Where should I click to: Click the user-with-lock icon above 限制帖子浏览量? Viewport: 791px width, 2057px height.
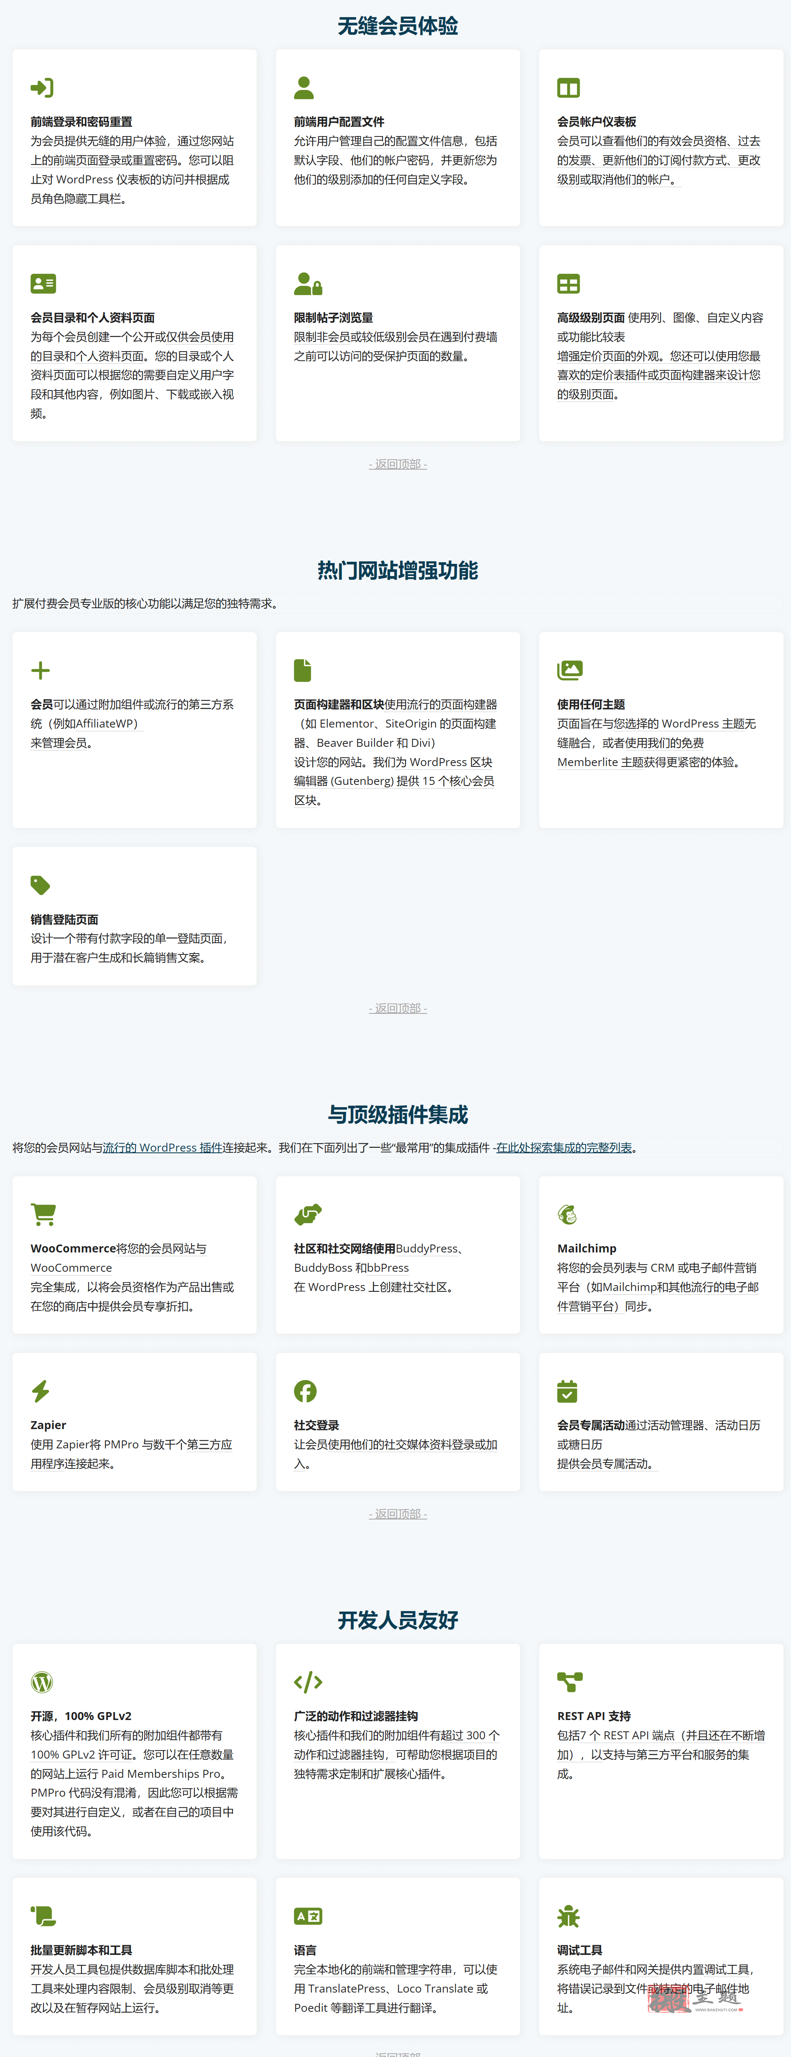(x=308, y=283)
